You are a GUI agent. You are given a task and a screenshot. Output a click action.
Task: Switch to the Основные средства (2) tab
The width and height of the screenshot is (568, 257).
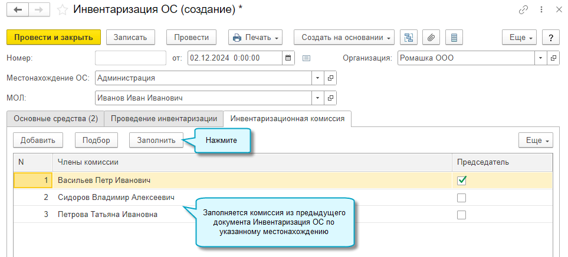[55, 119]
